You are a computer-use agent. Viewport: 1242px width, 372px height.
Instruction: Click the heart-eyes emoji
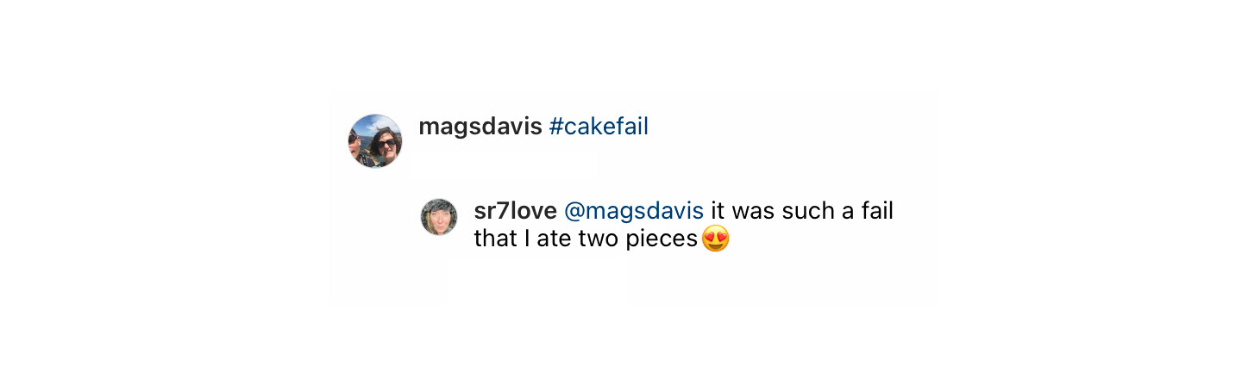click(x=716, y=239)
